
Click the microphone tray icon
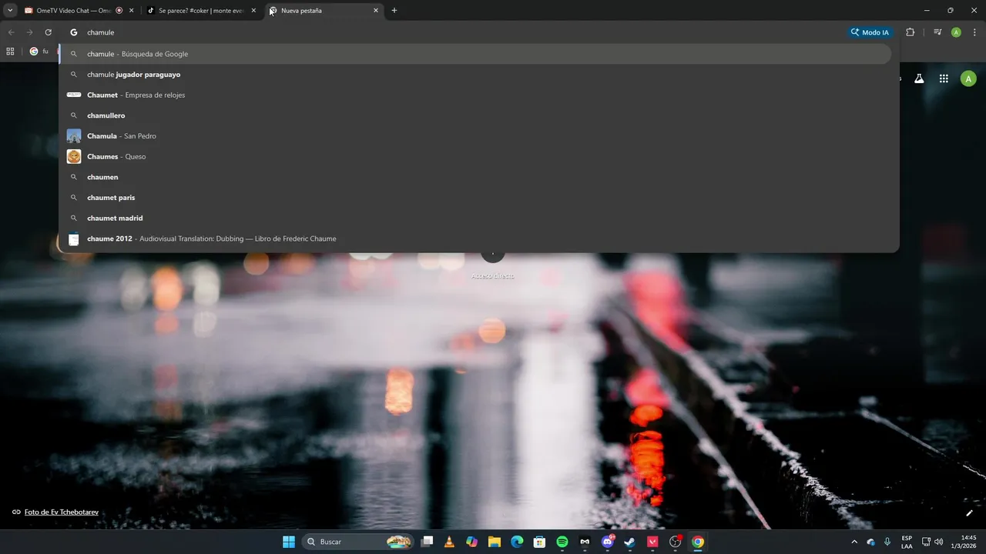887,542
